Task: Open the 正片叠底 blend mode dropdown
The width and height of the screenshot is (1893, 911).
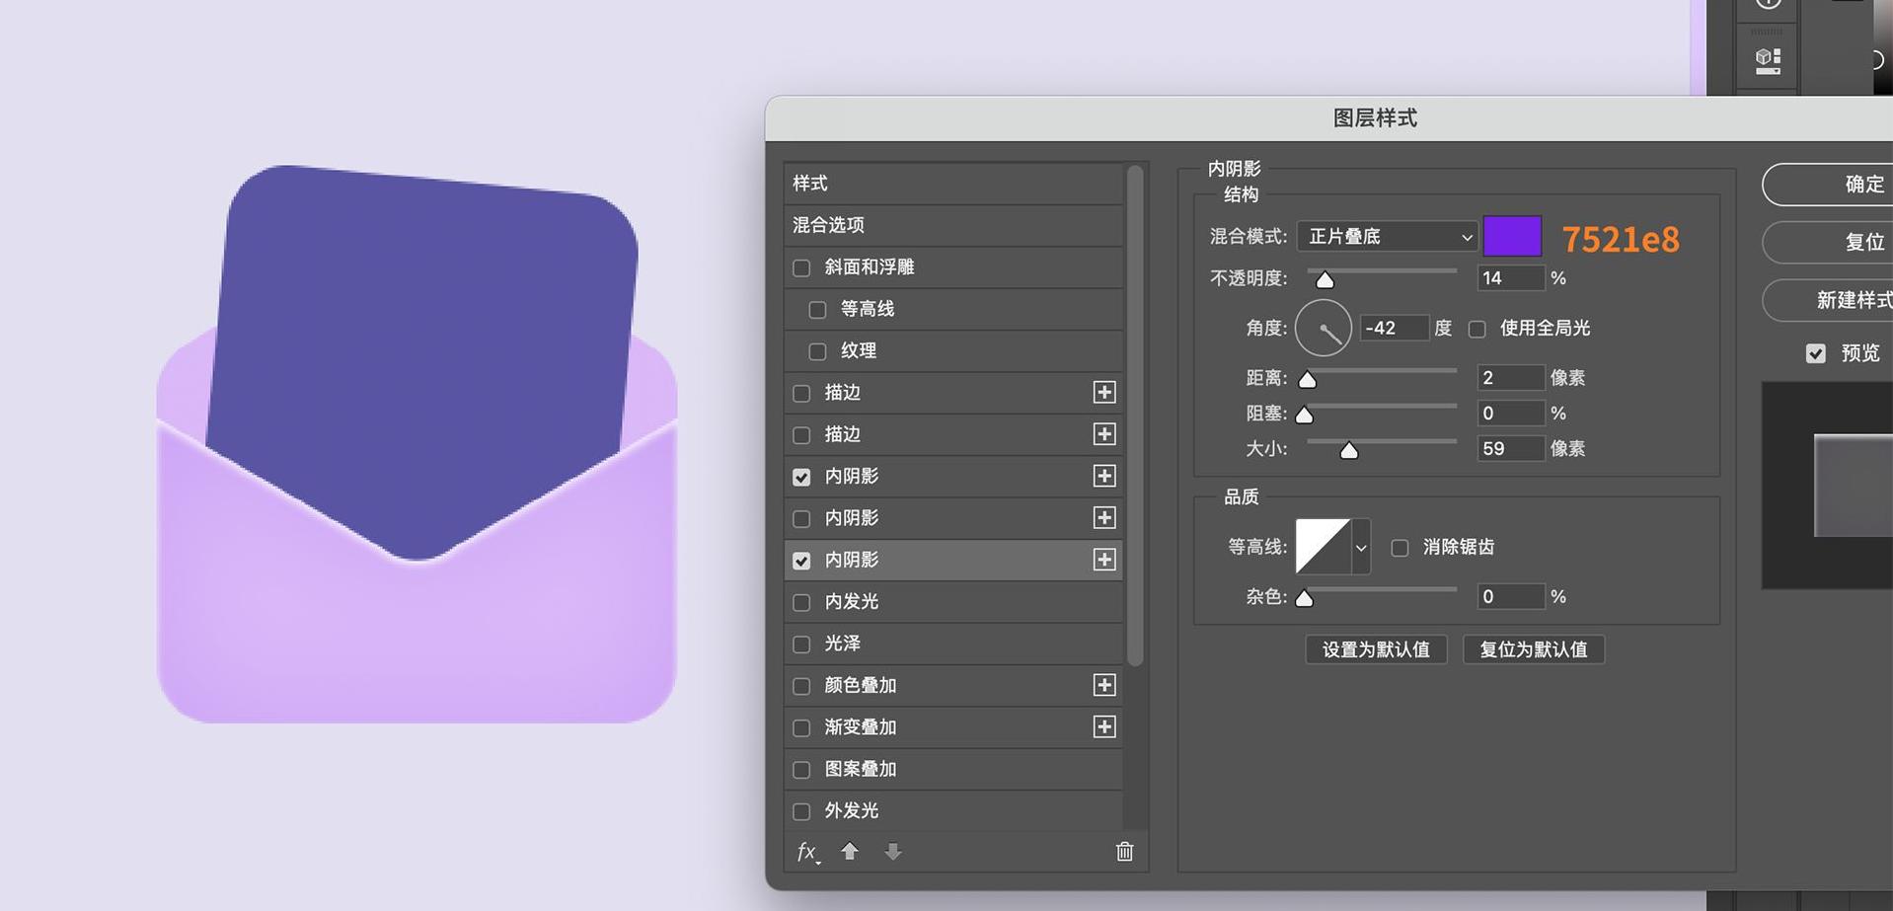Action: [x=1386, y=237]
